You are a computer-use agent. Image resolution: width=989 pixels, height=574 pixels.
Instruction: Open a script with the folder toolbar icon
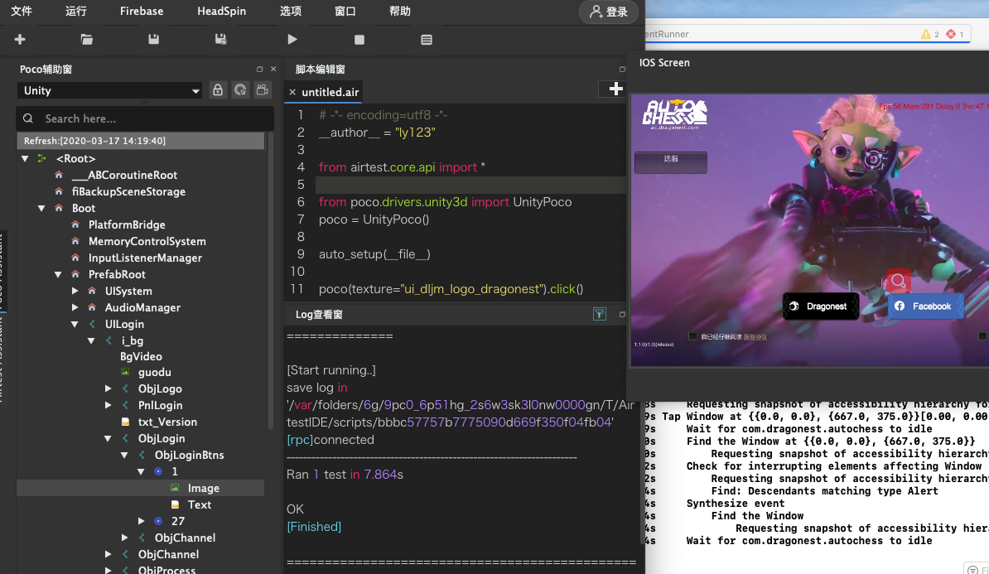87,39
